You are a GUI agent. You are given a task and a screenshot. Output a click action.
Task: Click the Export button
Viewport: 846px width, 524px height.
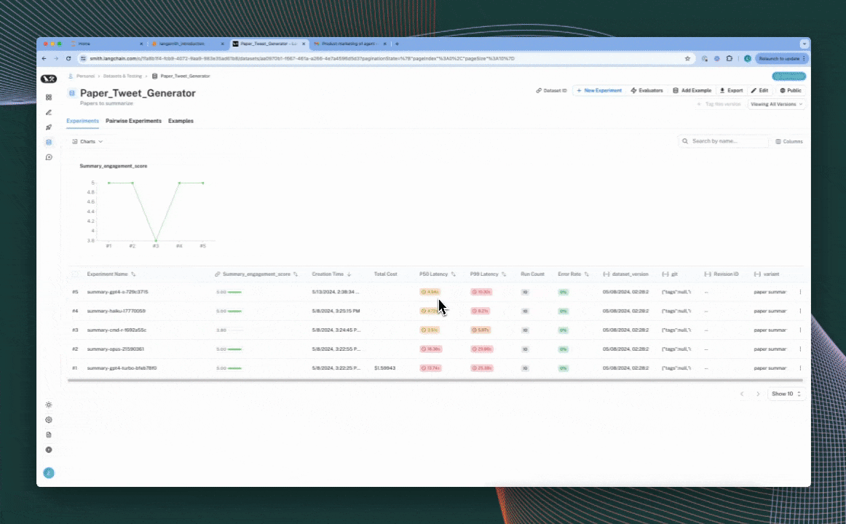(731, 90)
